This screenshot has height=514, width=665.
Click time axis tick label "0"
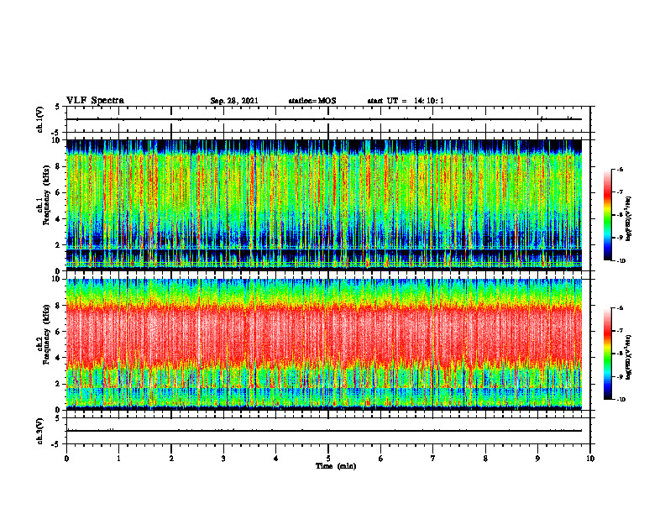pos(66,459)
